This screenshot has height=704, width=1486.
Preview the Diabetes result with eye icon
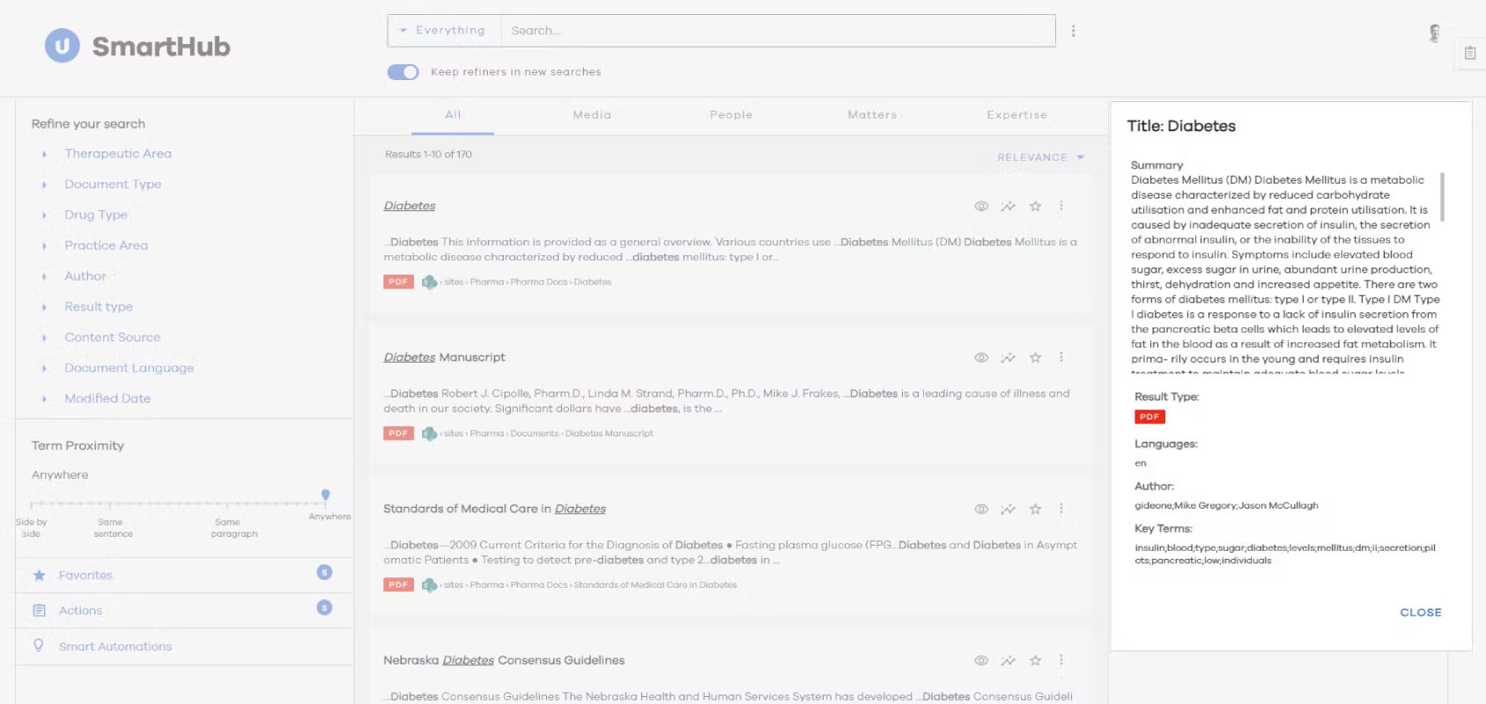(981, 206)
